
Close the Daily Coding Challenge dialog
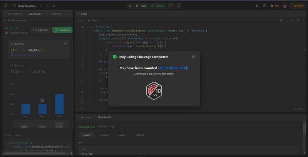[x=193, y=57]
